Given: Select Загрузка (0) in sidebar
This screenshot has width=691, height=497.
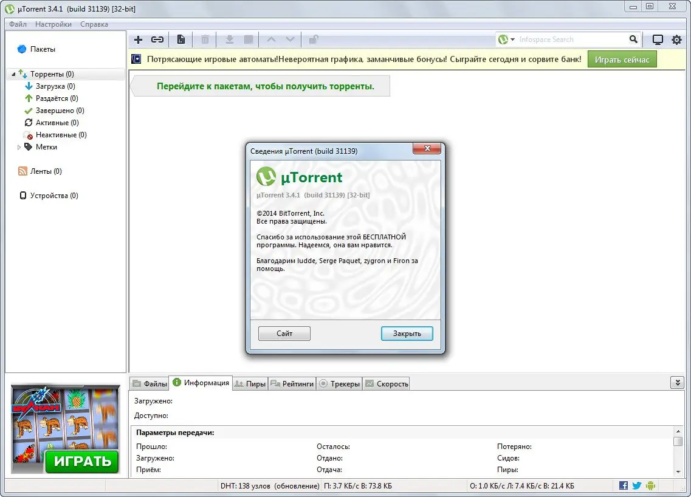Looking at the screenshot, I should 55,86.
